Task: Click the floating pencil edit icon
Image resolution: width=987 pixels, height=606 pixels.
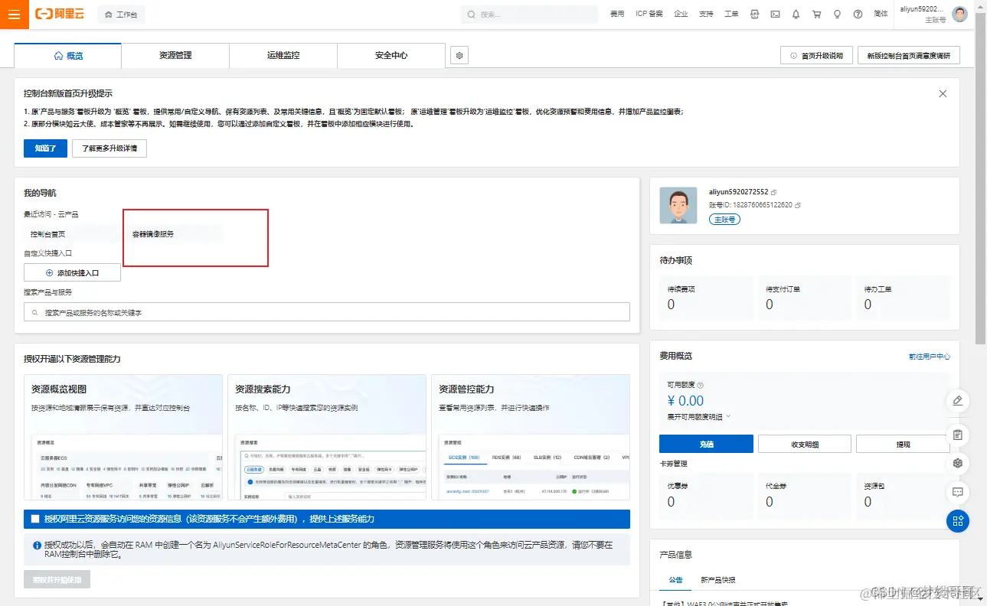Action: pyautogui.click(x=957, y=401)
